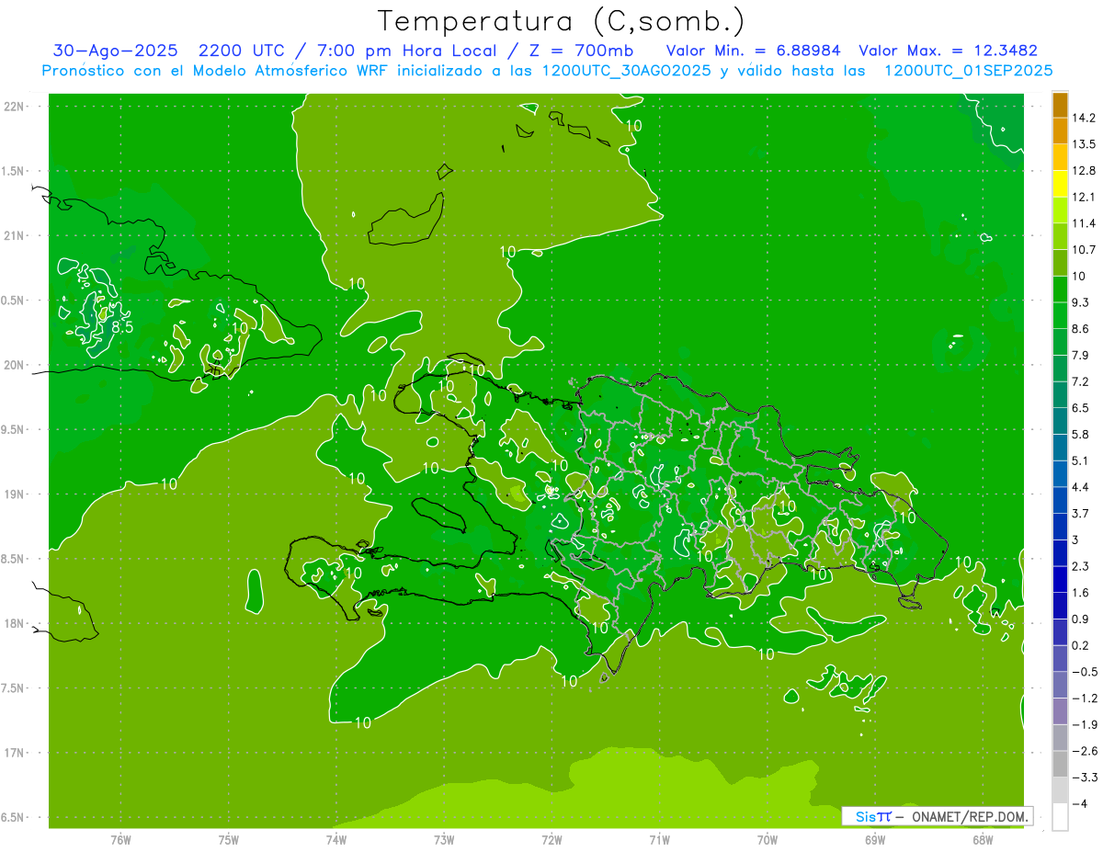Viewport: 1103px width, 852px height.
Task: Click the '-3.3' color bar label
Action: coord(1084,777)
